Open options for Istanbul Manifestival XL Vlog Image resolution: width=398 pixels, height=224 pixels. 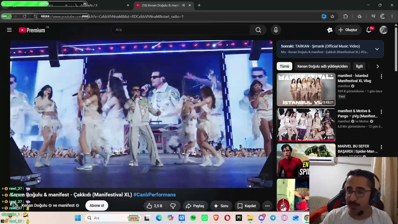(x=381, y=77)
